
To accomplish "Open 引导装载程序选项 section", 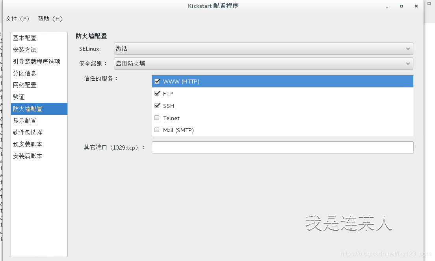I will [39, 61].
